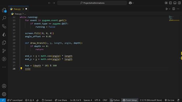Change indentation via Spaces: 4

pyautogui.click(x=88, y=100)
